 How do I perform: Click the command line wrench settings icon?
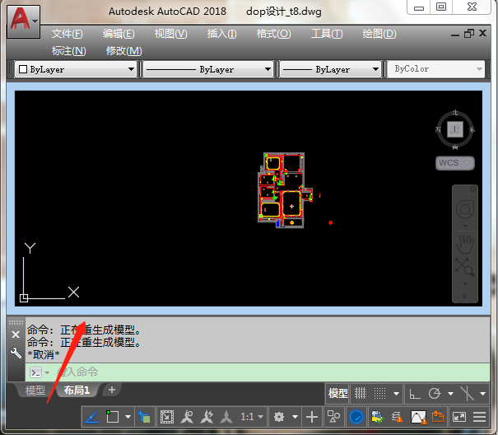pos(16,353)
